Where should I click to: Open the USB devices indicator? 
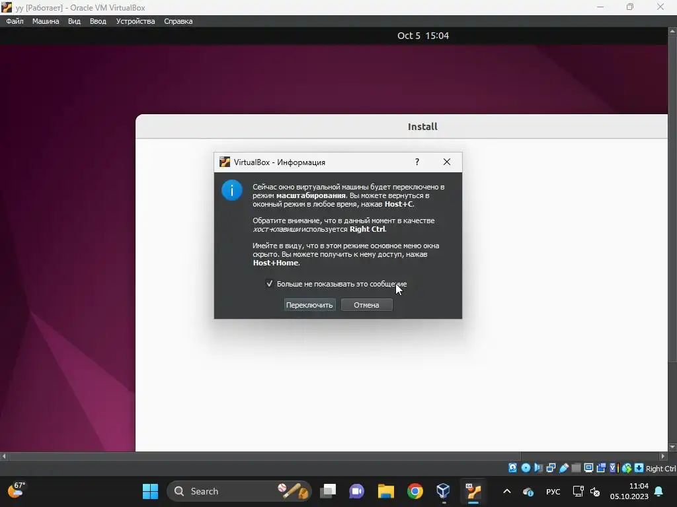pyautogui.click(x=564, y=468)
